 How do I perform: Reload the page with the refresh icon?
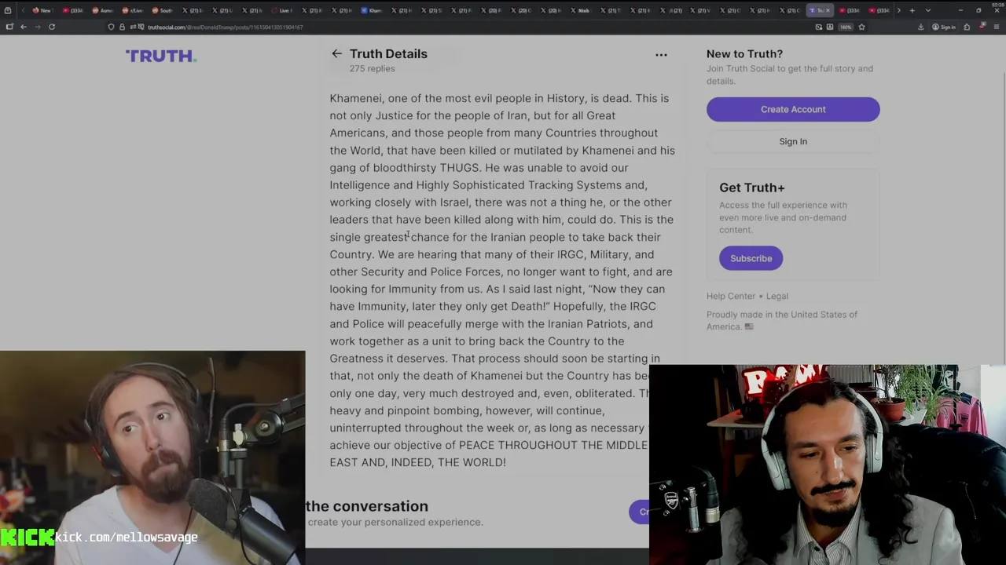tap(52, 27)
